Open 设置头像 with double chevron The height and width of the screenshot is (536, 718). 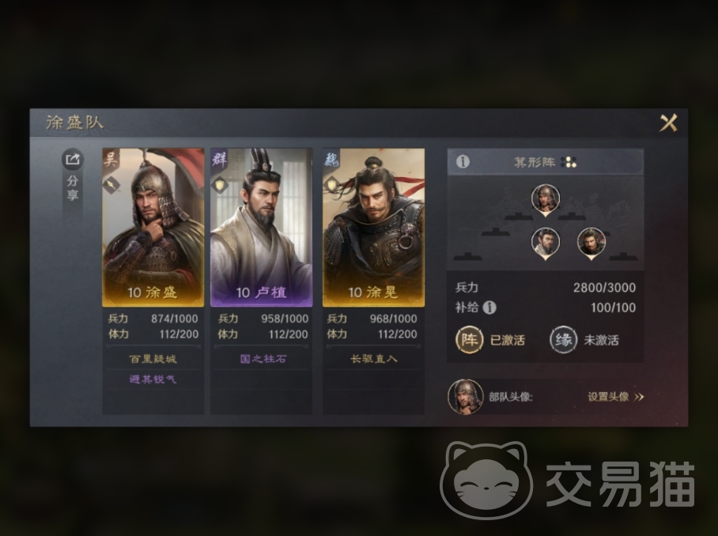click(x=616, y=397)
